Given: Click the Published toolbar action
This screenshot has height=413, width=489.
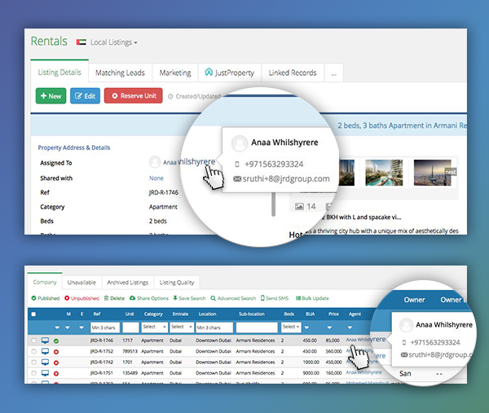Looking at the screenshot, I should click(46, 298).
